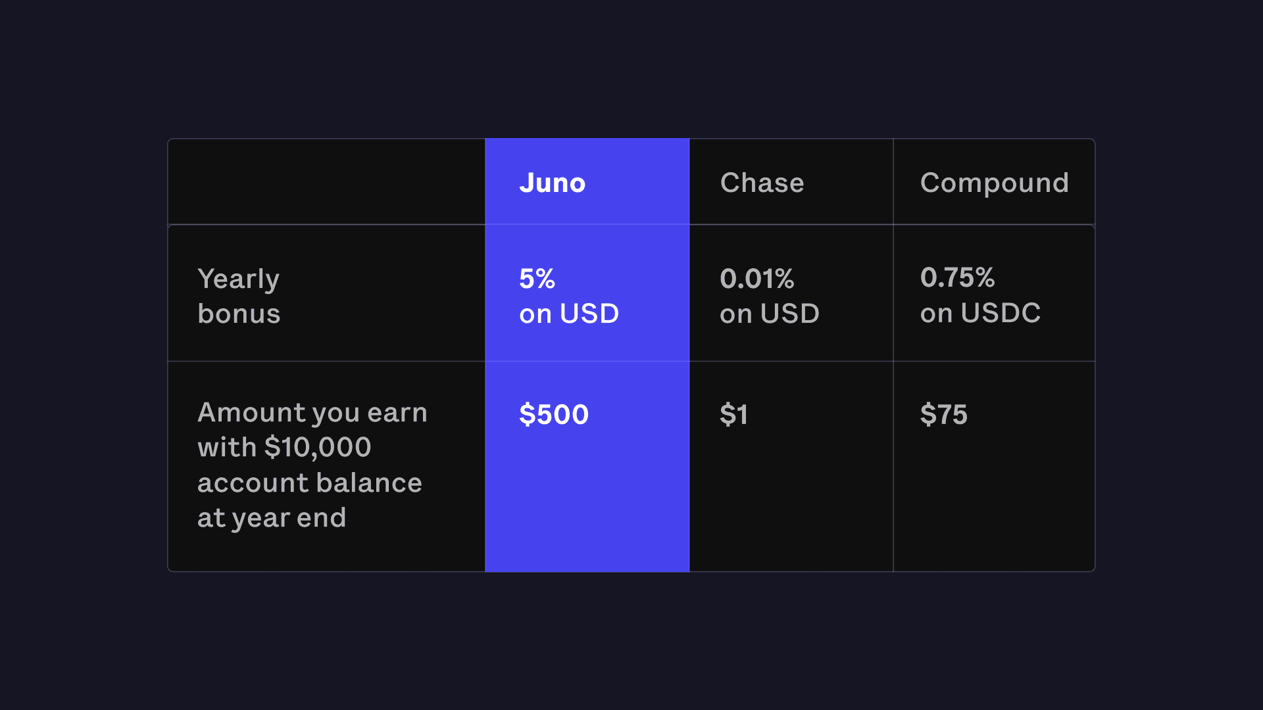Click the $75 earnings for Compound
This screenshot has width=1263, height=710.
click(943, 415)
